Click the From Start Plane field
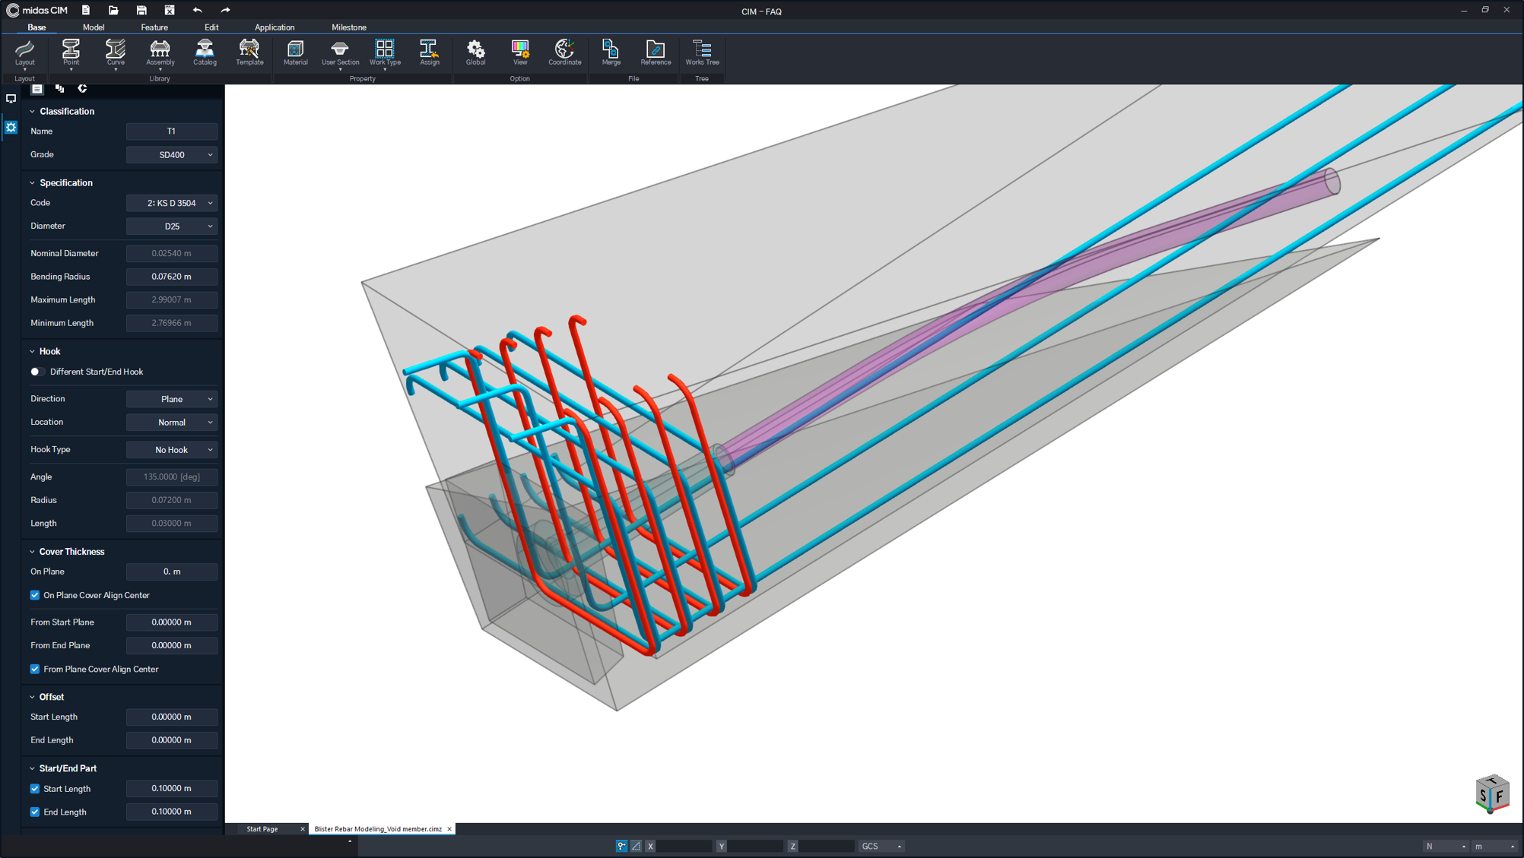The height and width of the screenshot is (858, 1524). 172,622
